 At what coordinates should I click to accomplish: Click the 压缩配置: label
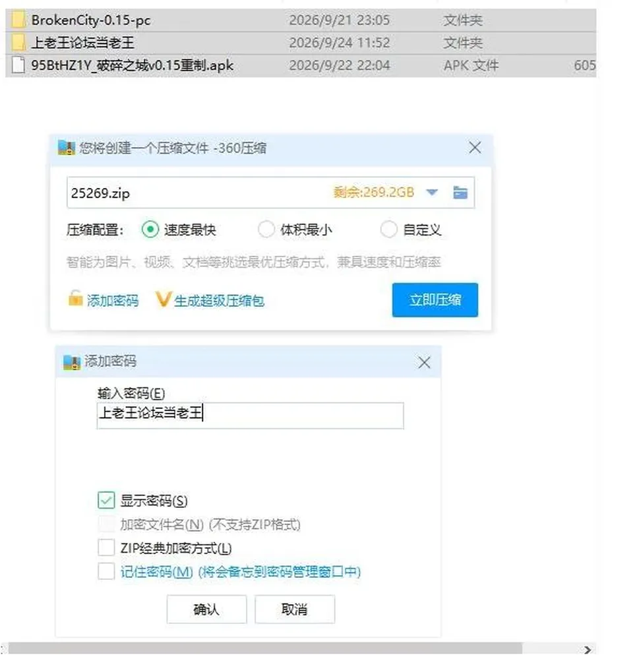click(x=95, y=230)
